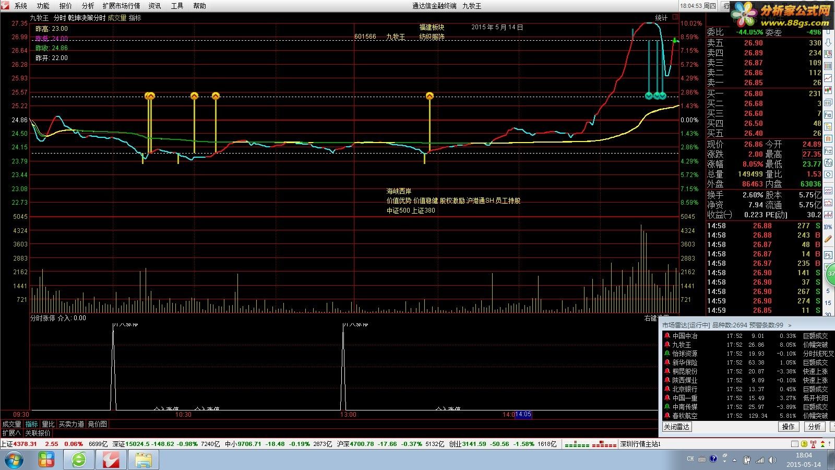Image resolution: width=835 pixels, height=470 pixels.
Task: Click the red line chart icon
Action: (828, 78)
